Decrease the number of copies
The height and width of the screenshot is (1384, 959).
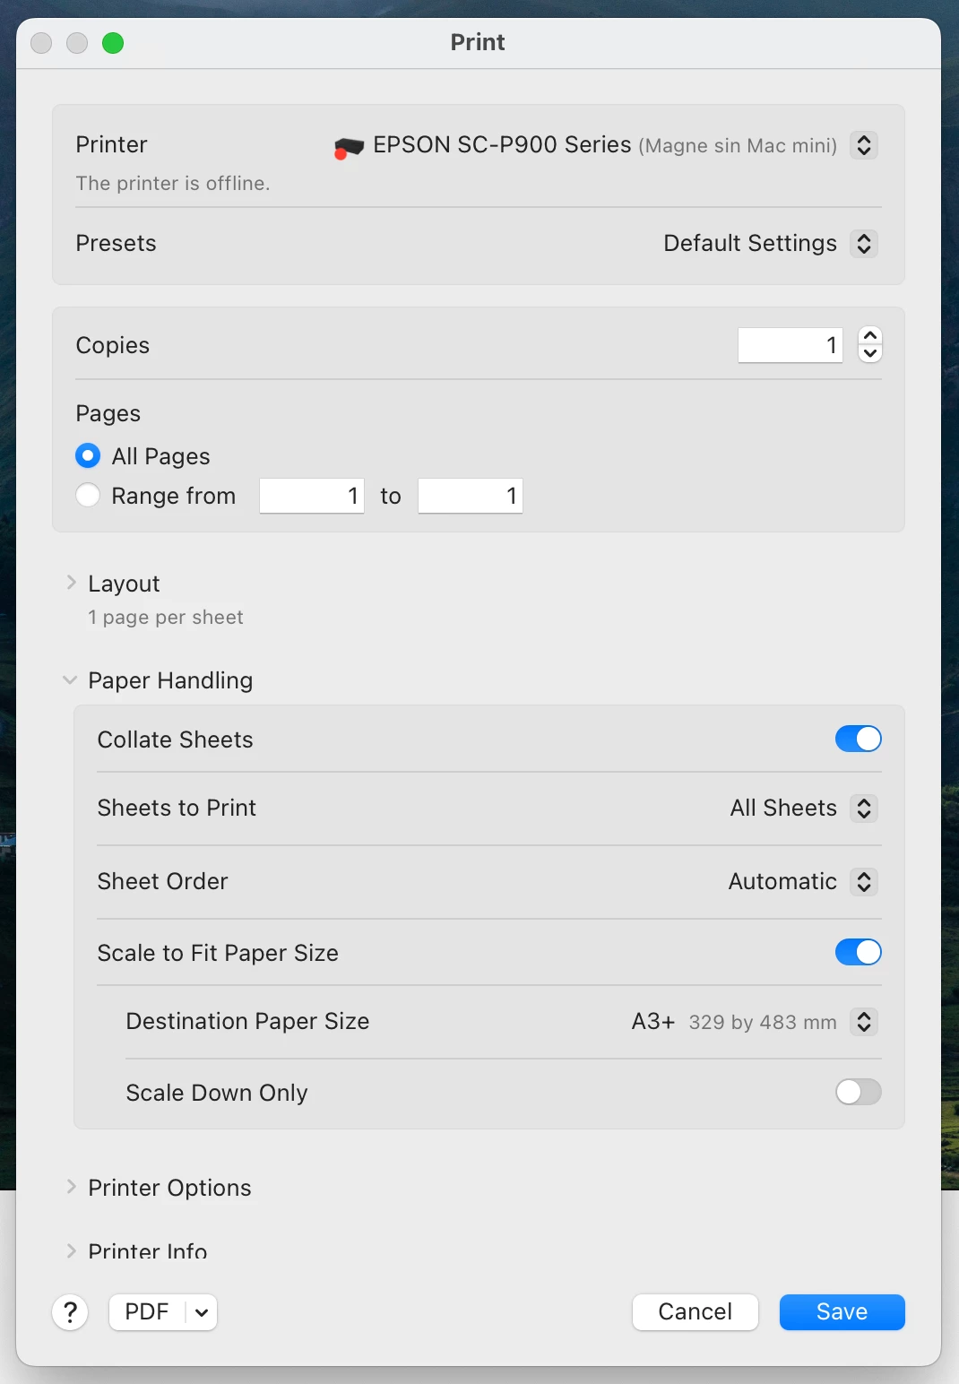(x=870, y=353)
